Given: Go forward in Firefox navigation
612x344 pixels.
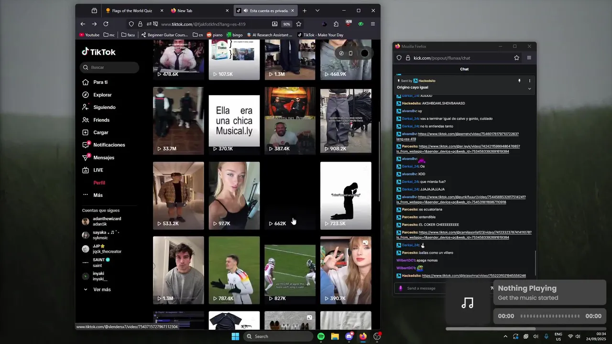Looking at the screenshot, I should [x=94, y=24].
